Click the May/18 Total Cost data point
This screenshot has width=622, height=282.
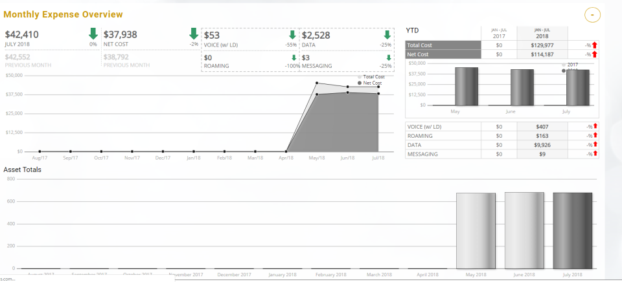point(317,83)
